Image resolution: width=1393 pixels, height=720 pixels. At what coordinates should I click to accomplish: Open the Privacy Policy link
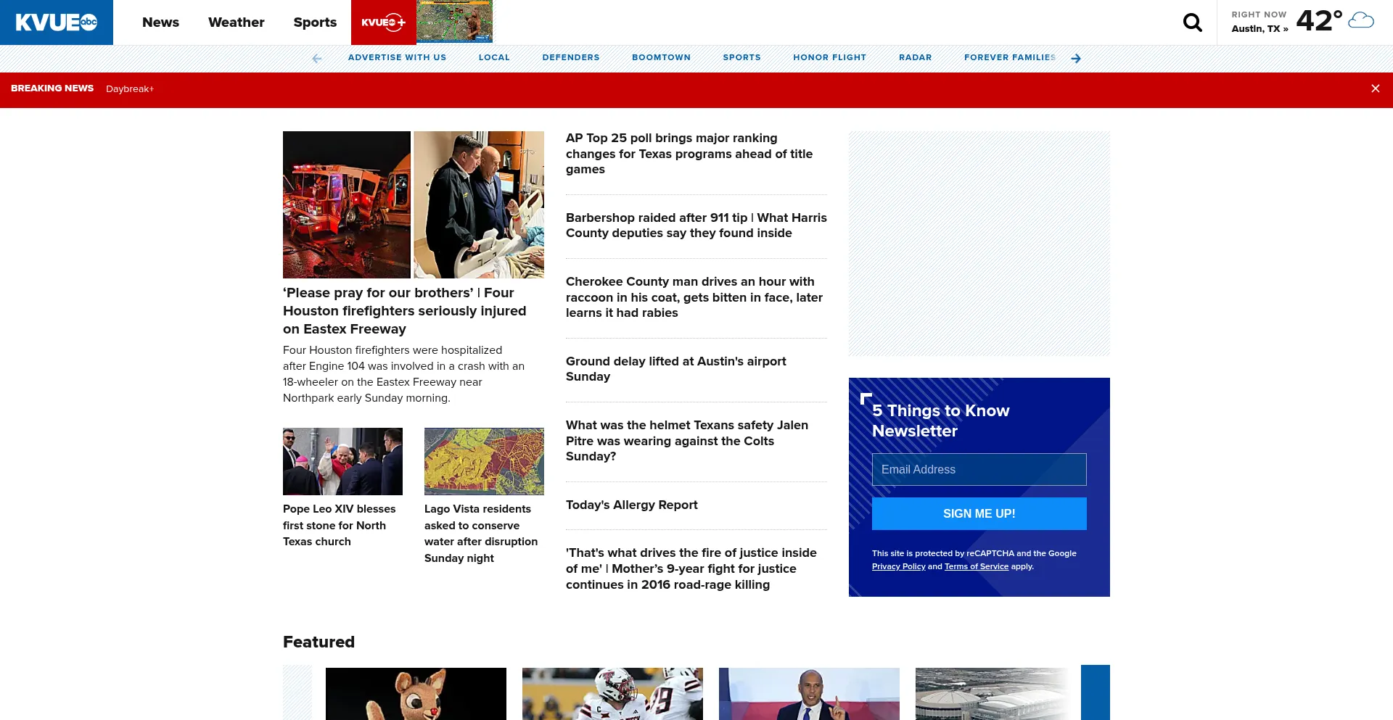[x=898, y=566]
